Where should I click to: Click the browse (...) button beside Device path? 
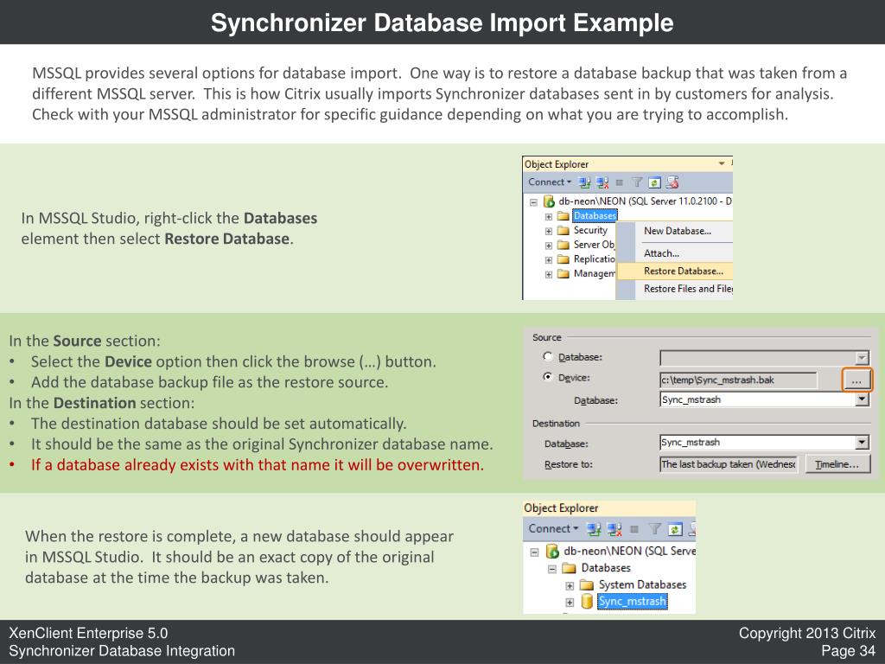856,380
